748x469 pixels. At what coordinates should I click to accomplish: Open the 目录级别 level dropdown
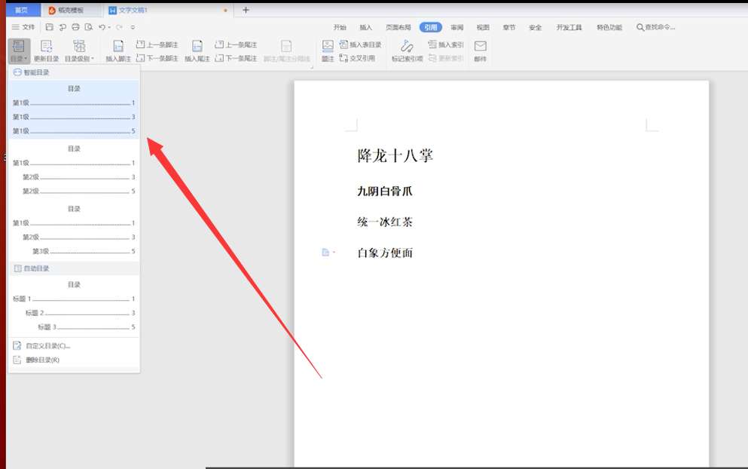tap(79, 51)
